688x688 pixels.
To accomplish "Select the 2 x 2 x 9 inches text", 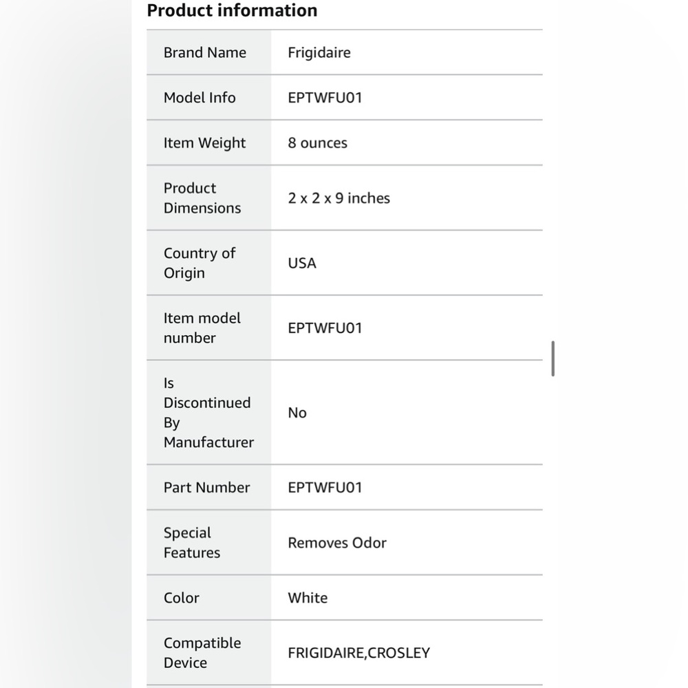I will tap(338, 198).
